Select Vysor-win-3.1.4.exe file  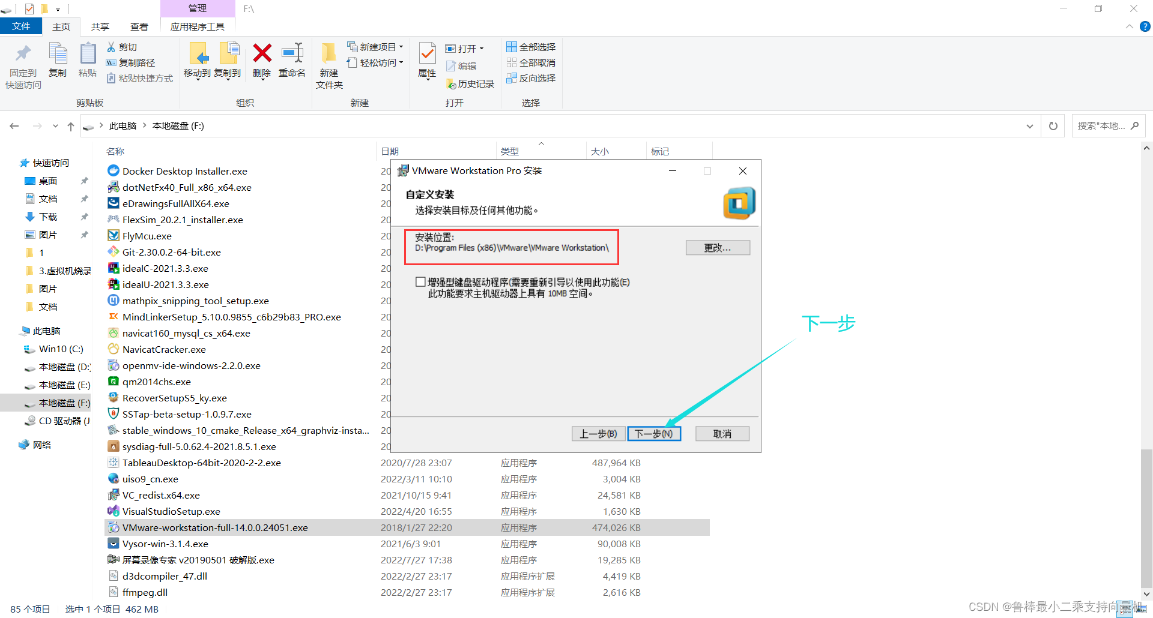pyautogui.click(x=407, y=544)
